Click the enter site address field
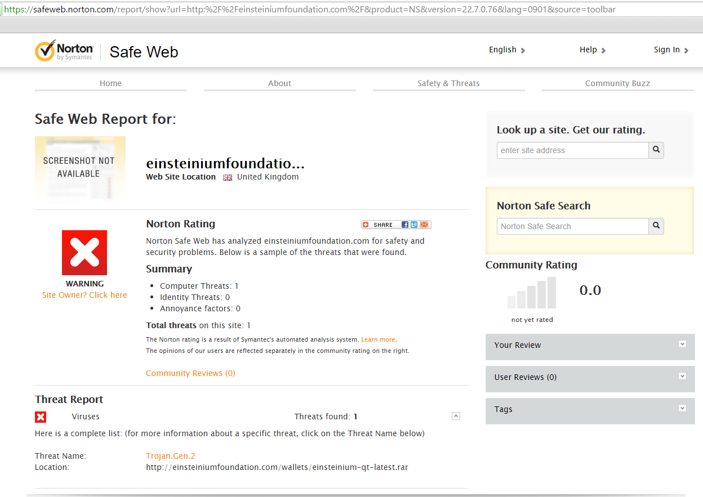This screenshot has width=703, height=497. click(573, 150)
